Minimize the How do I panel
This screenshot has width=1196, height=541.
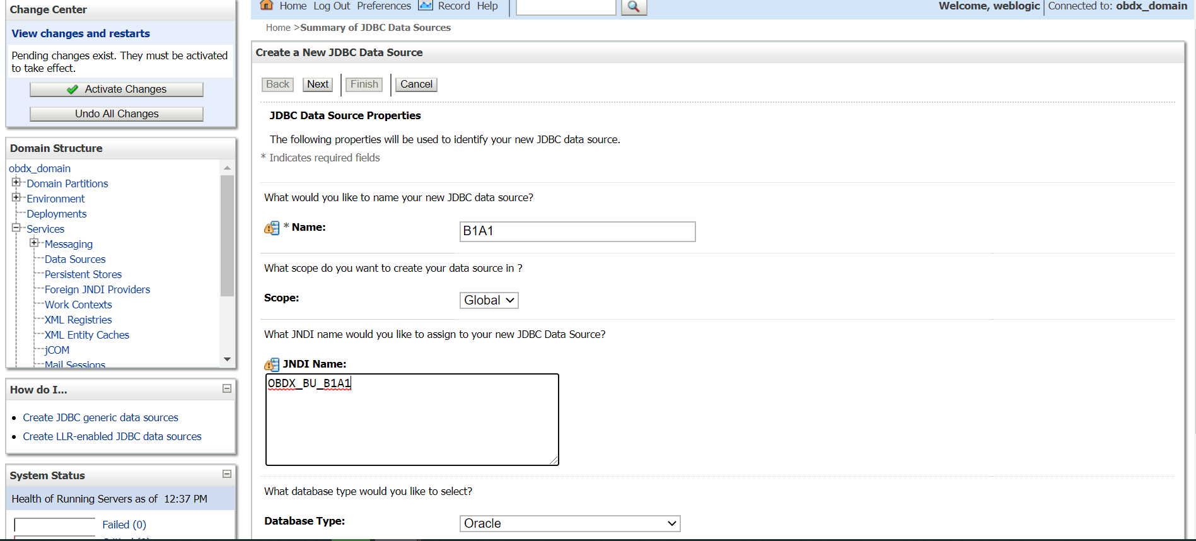click(227, 388)
